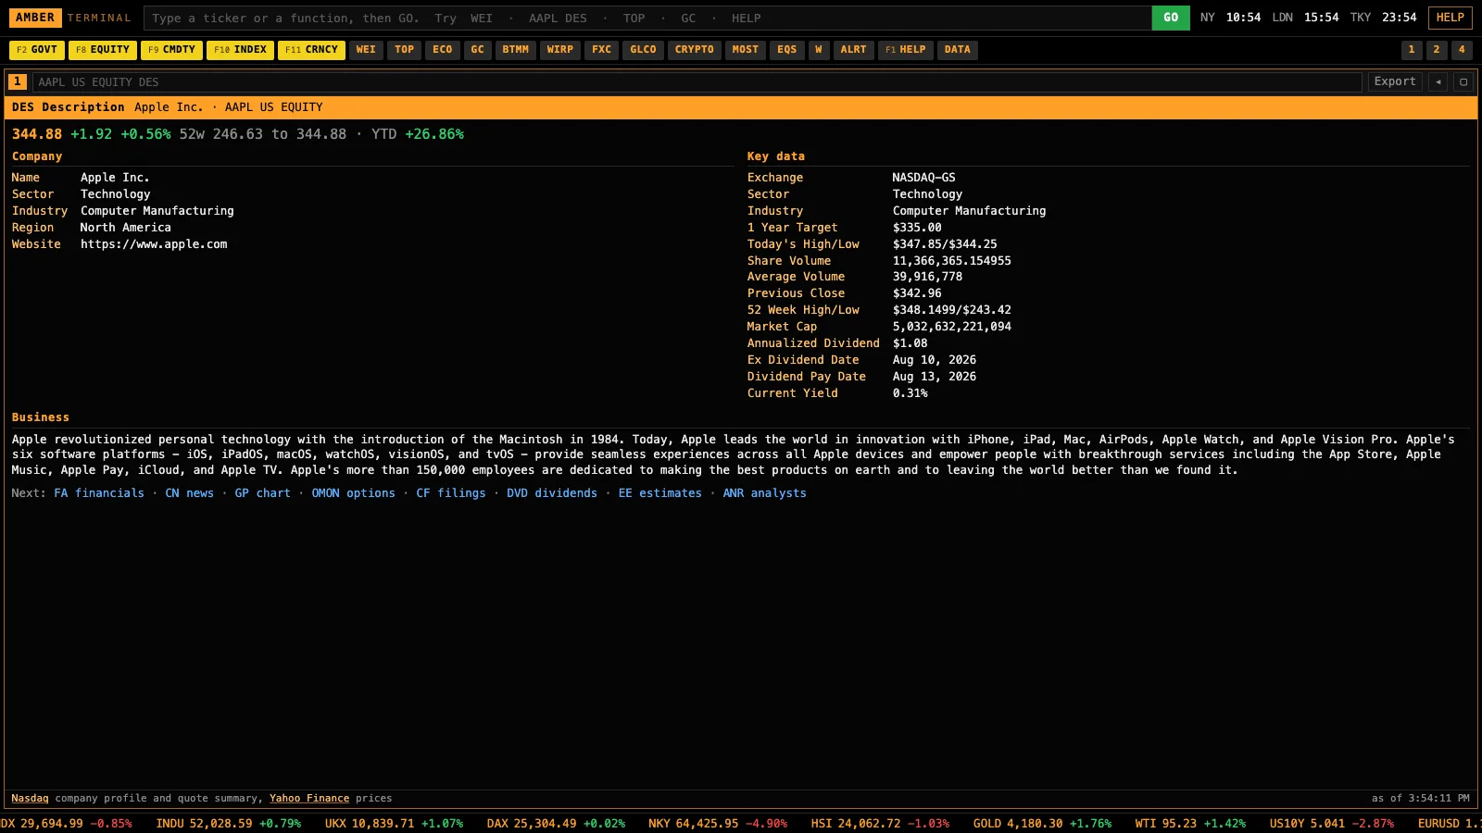Viewport: 1482px width, 833px height.
Task: Open the WIRP function
Action: pyautogui.click(x=560, y=50)
